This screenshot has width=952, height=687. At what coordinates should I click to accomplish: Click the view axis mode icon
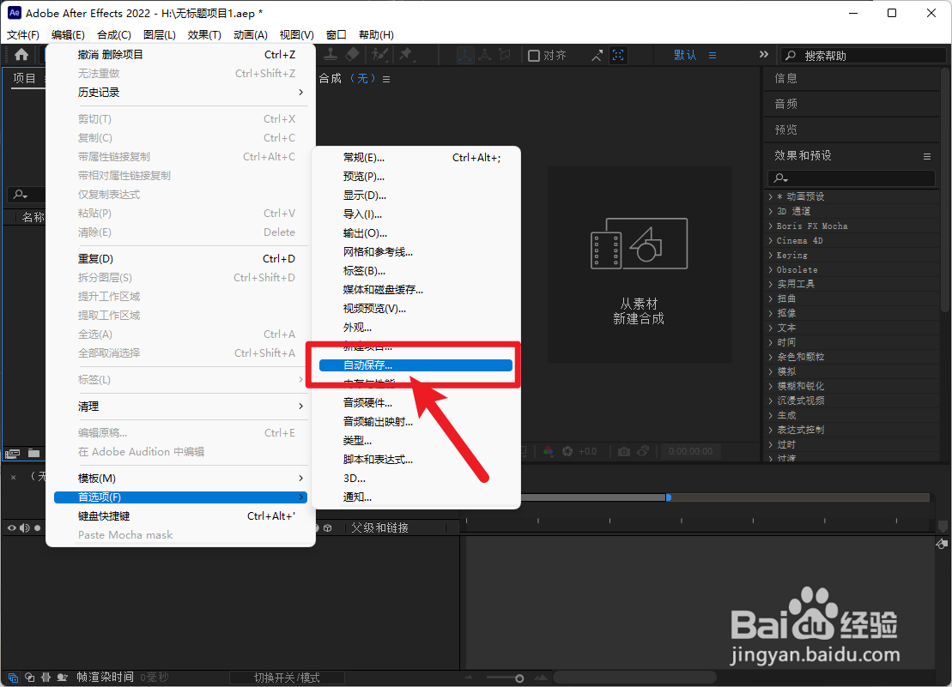coord(505,55)
